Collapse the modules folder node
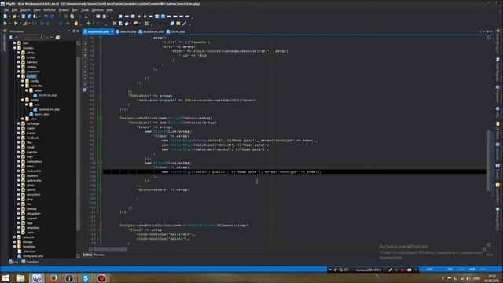Screen dimensions: 503x283 click(14, 48)
